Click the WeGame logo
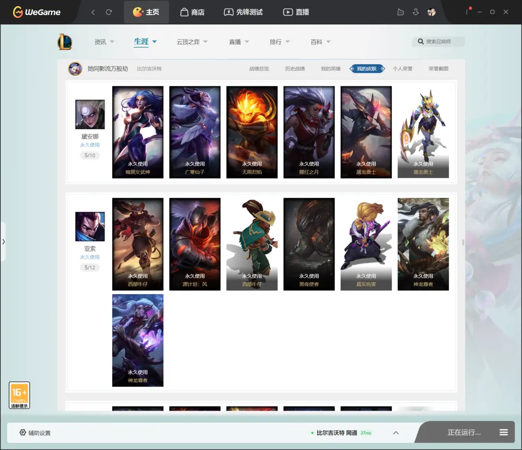This screenshot has height=450, width=522. [x=37, y=12]
